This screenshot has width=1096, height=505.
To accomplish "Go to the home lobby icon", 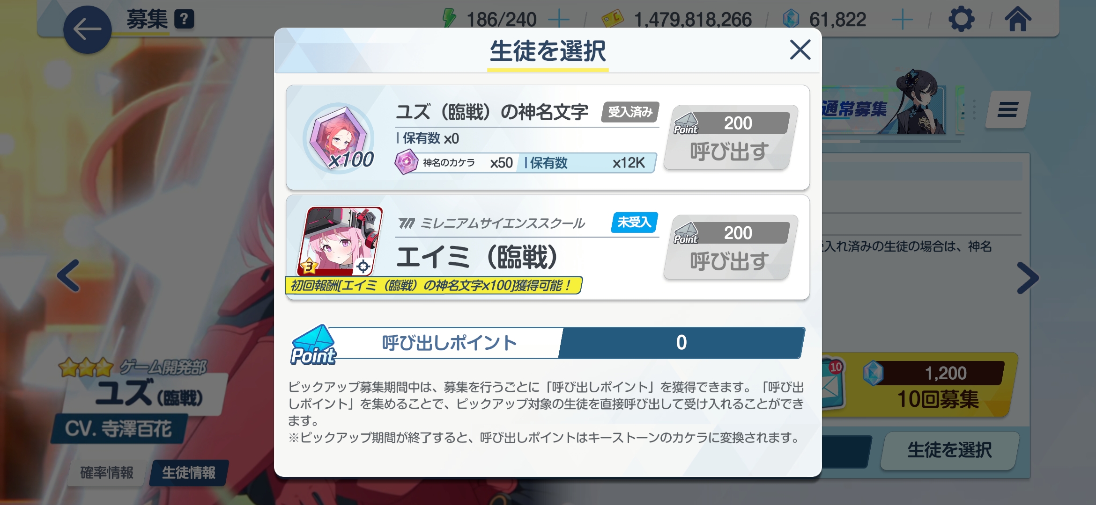I will coord(1018,20).
